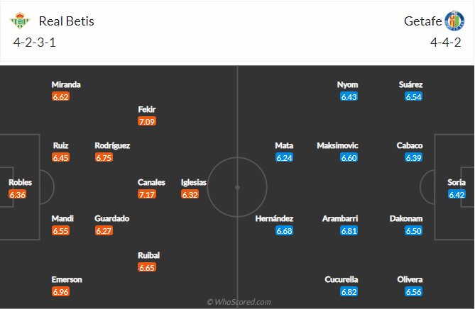Open the WhoScored.com watermark link
Image resolution: width=475 pixels, height=309 pixels.
(x=239, y=302)
